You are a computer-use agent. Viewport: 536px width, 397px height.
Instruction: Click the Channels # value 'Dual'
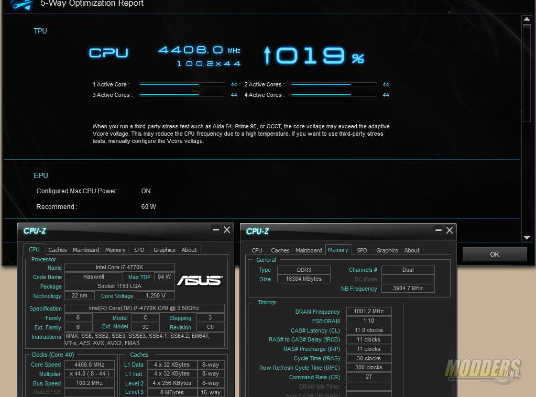tap(408, 270)
